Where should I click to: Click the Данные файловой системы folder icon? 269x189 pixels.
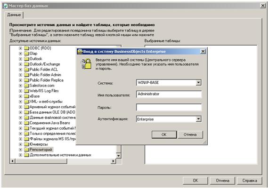click(x=26, y=118)
